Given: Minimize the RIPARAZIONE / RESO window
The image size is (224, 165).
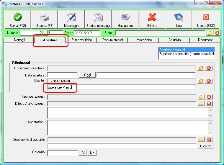Looking at the screenshot, I should tap(198, 3).
